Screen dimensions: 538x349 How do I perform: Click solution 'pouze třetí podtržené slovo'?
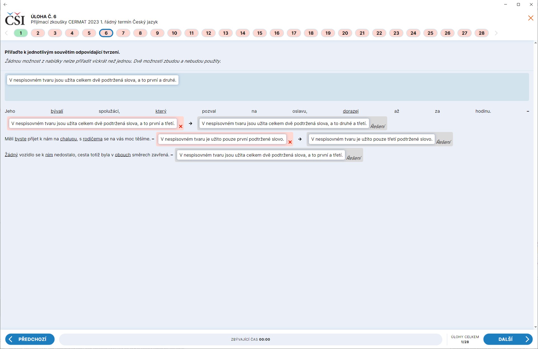tap(372, 139)
